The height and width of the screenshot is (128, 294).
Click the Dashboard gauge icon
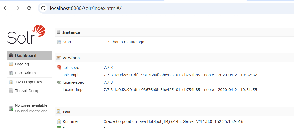point(11,56)
